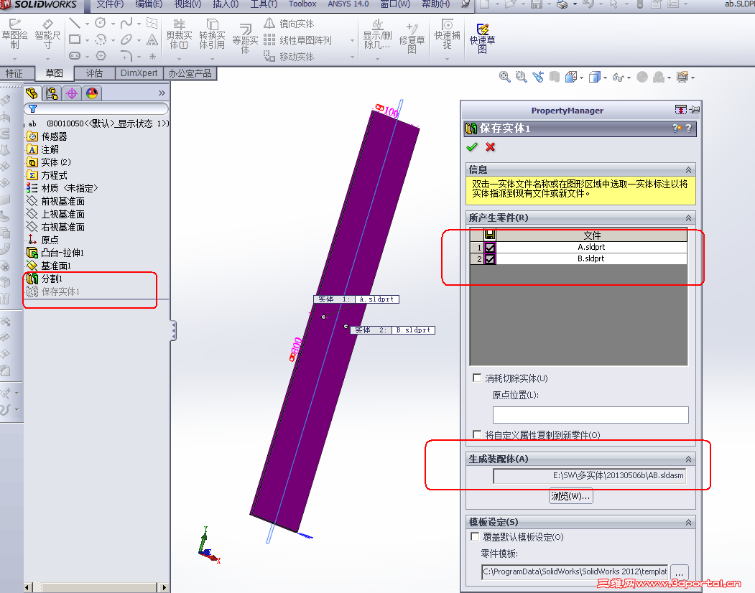Select the Polygon sketch tool
755x593 pixels.
click(x=101, y=56)
